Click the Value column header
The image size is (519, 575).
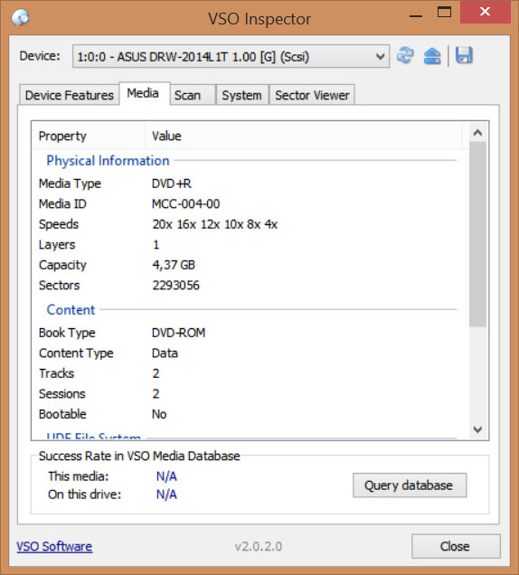(x=304, y=136)
